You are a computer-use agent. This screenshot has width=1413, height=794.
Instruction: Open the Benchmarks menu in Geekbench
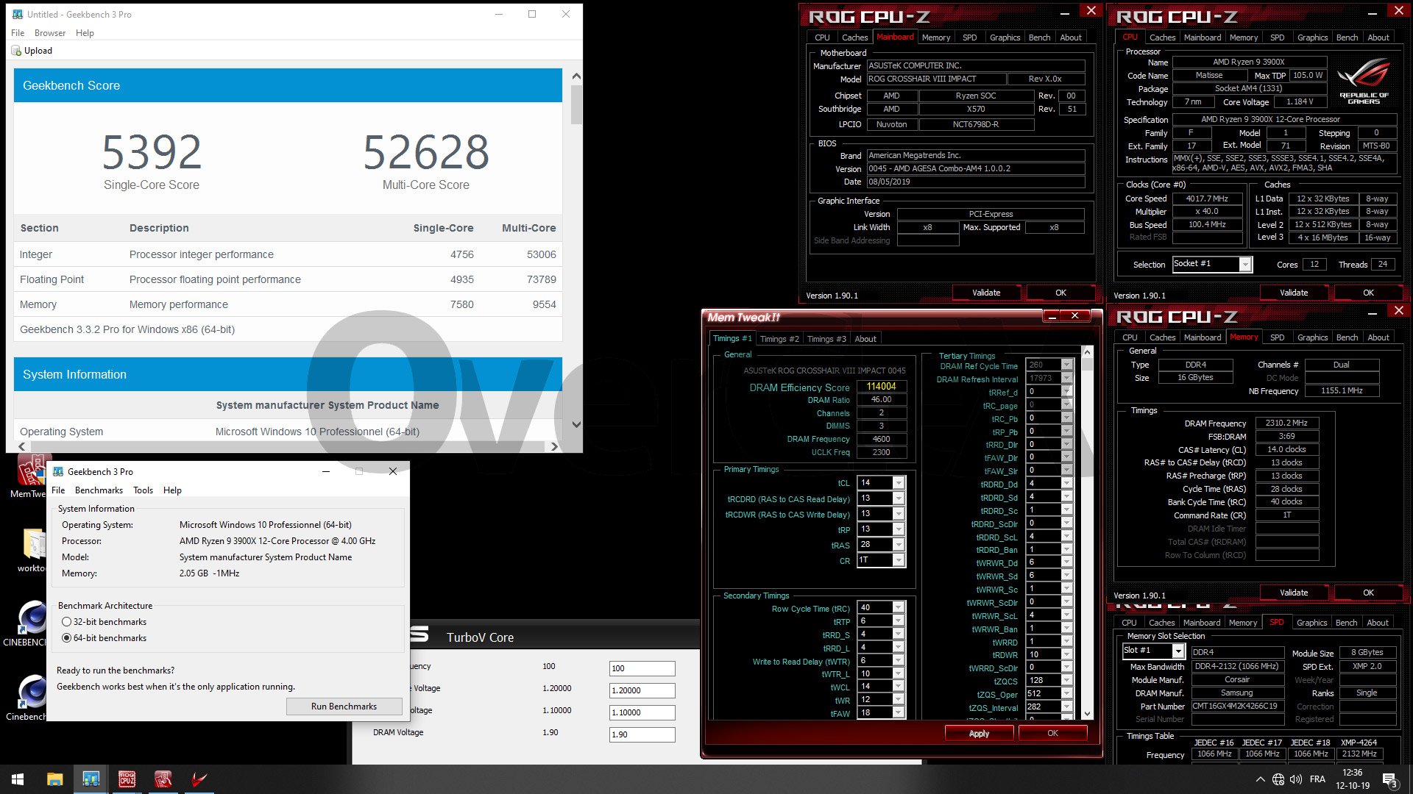click(x=99, y=490)
